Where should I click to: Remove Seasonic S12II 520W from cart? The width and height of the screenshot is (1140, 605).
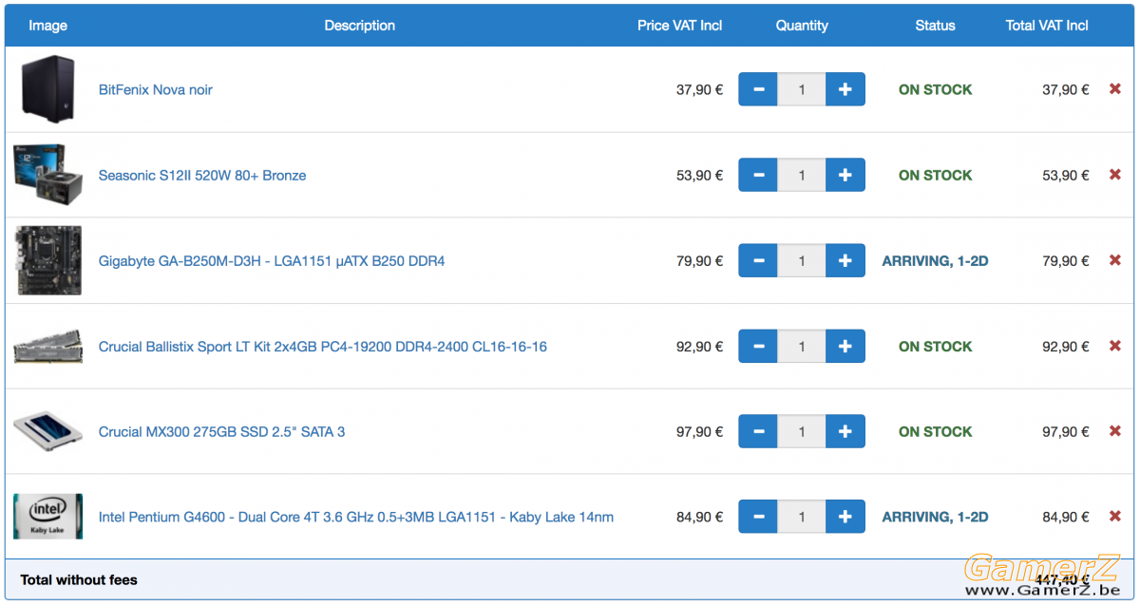point(1115,175)
